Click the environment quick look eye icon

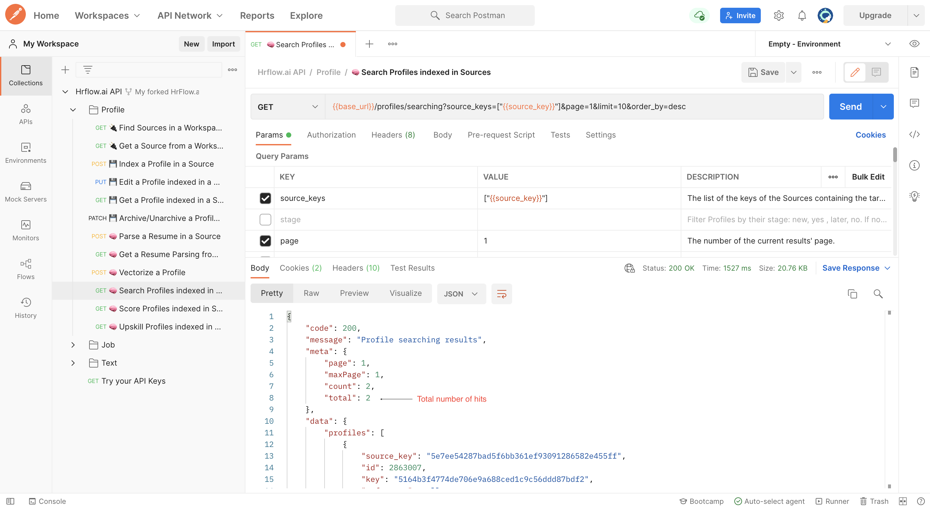(914, 44)
